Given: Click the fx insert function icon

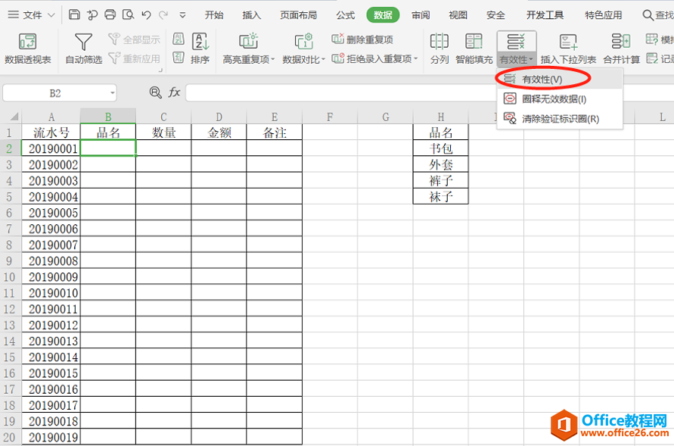Looking at the screenshot, I should coord(174,92).
